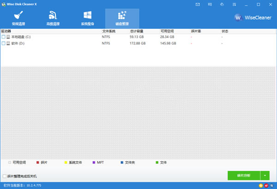Open the 系统瘦身 Windows logo tab
Image resolution: width=277 pixels, height=189 pixels.
pyautogui.click(x=87, y=19)
